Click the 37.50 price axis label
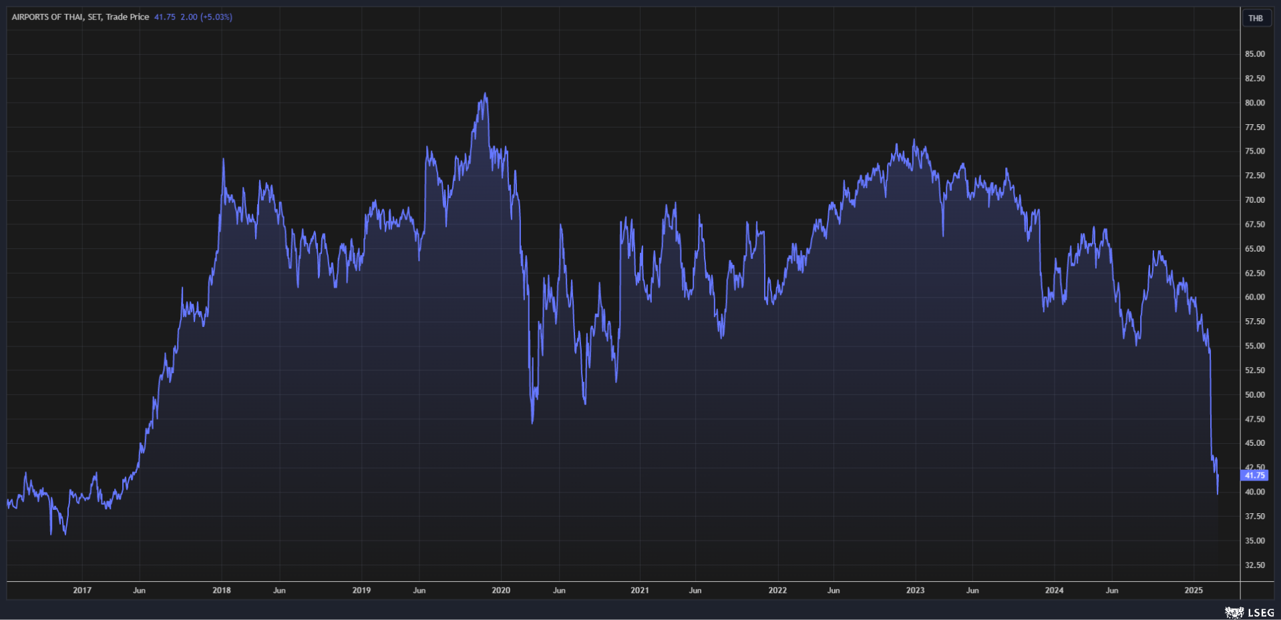The height and width of the screenshot is (620, 1281). pos(1254,516)
